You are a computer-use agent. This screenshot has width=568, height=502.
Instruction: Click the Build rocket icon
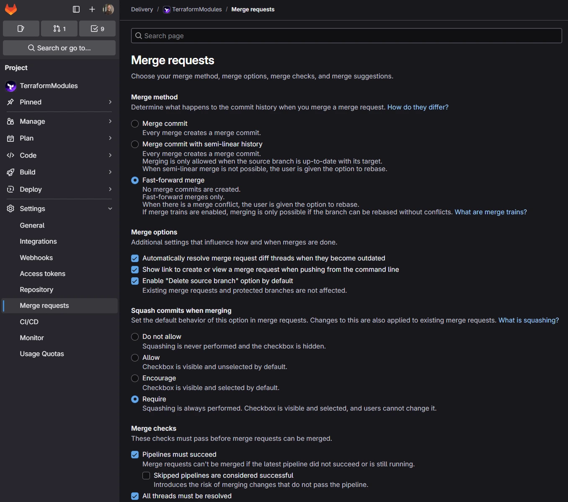10,172
